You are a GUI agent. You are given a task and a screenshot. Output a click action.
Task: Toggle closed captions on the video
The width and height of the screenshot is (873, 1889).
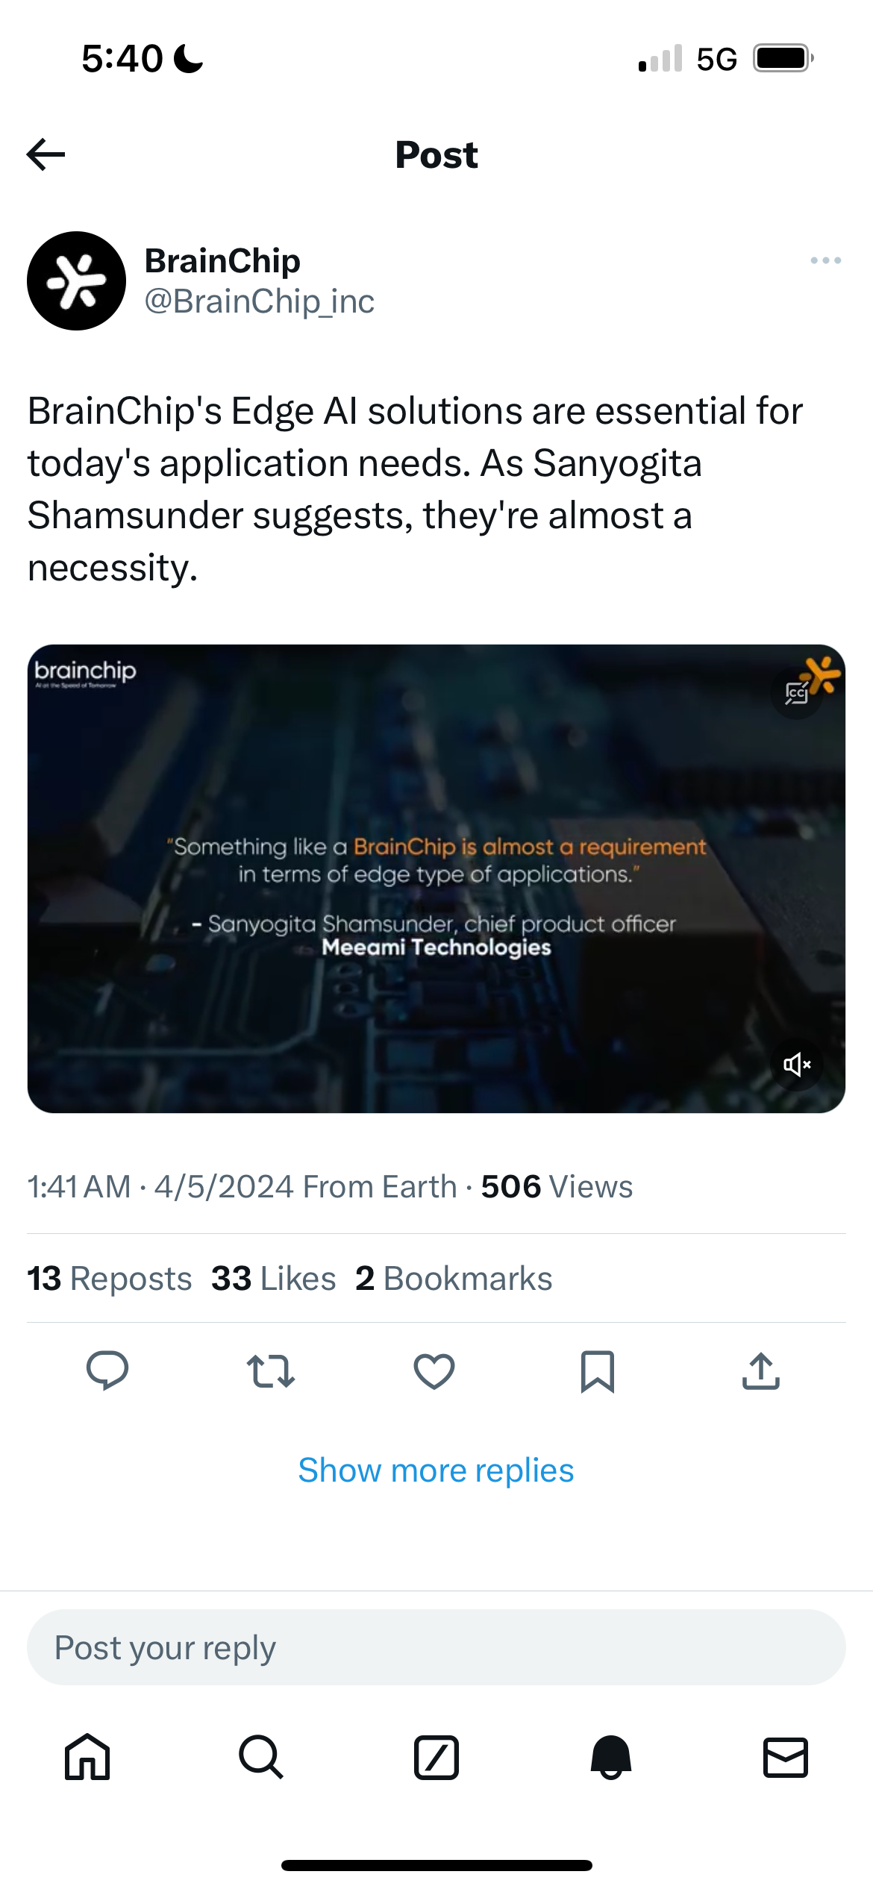[x=797, y=693]
